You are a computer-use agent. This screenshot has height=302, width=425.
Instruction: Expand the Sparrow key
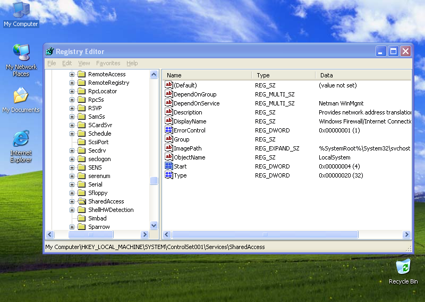[72, 227]
